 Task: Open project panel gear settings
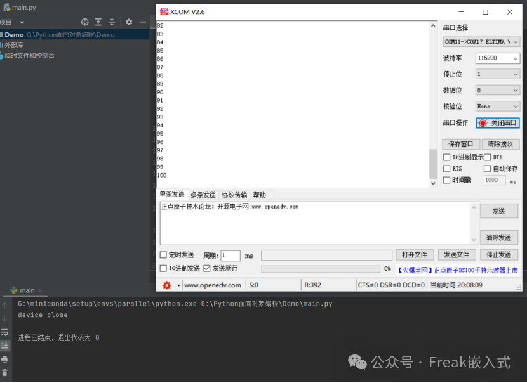coord(129,22)
